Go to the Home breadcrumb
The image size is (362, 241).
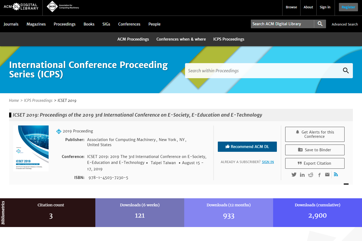(14, 100)
